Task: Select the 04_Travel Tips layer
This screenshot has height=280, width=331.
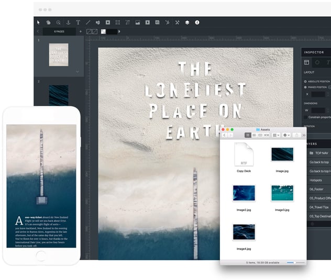Action: coord(318,207)
